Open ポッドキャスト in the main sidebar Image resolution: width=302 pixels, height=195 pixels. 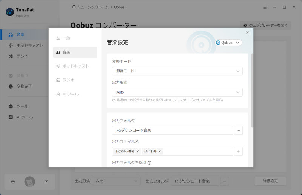click(x=25, y=45)
